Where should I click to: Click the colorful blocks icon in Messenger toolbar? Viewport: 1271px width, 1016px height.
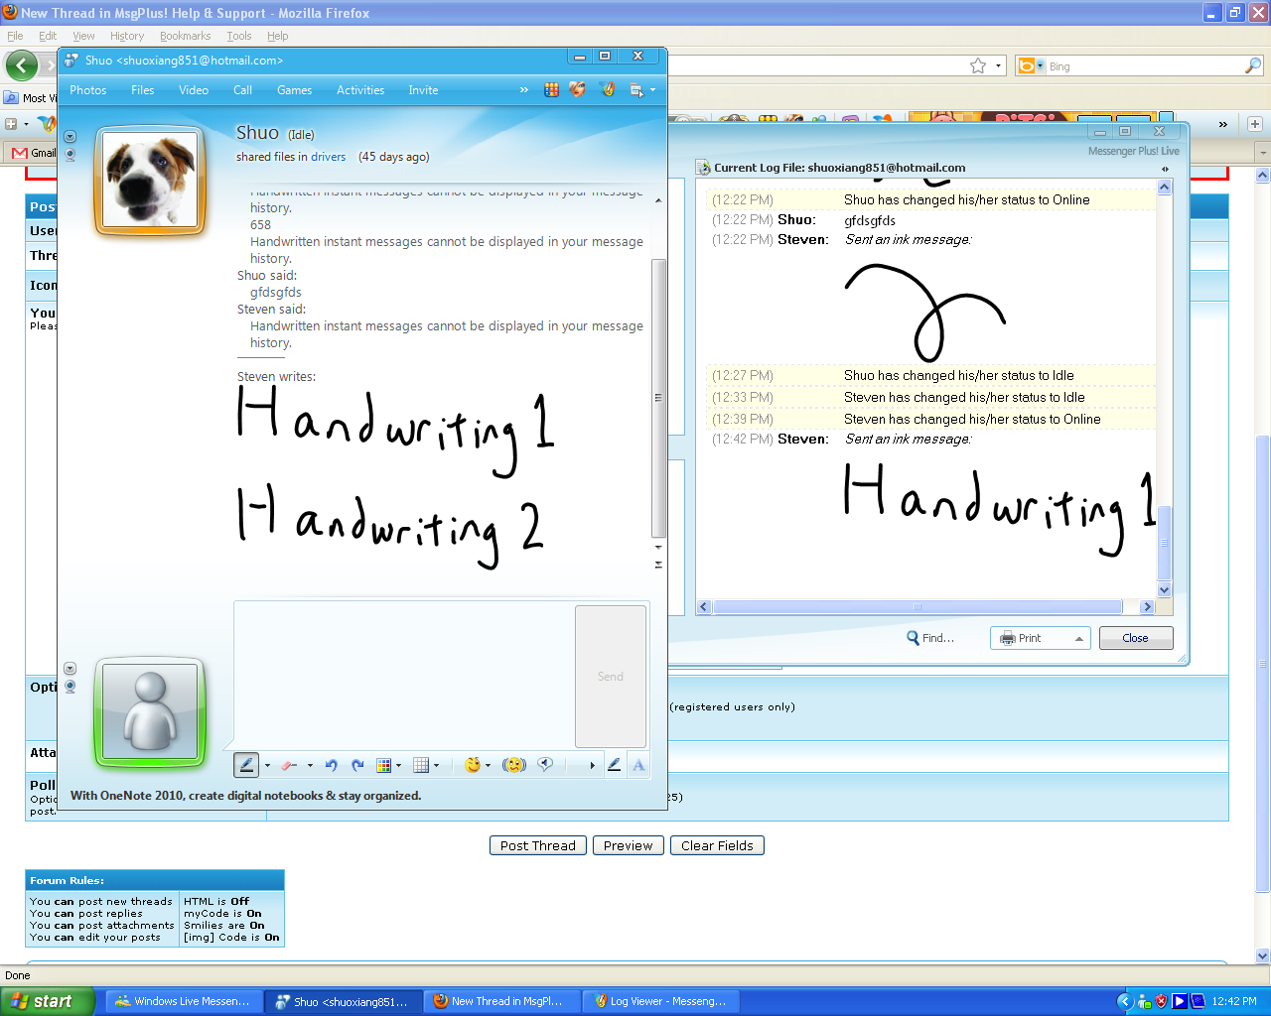coord(551,90)
